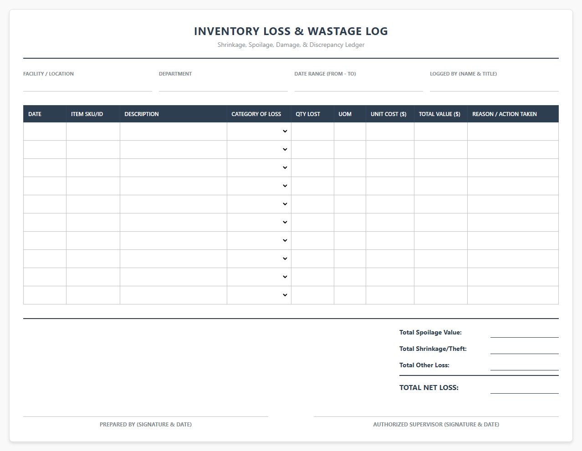
Task: Open Category of Loss dropdown in eighth row
Action: coord(259,259)
